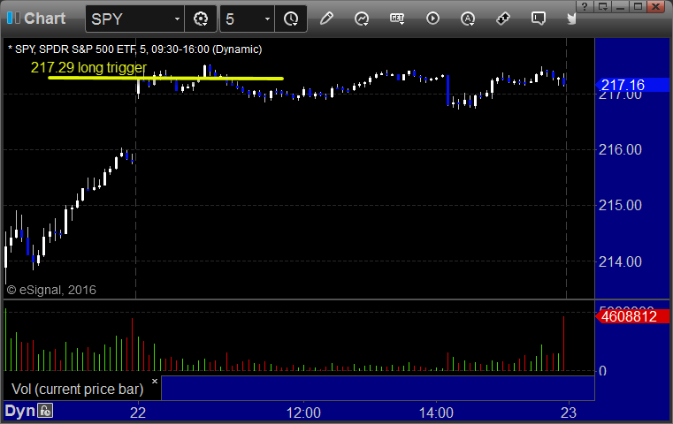Viewport: 673px width, 424px height.
Task: Click the 4608812 volume tag
Action: click(632, 316)
